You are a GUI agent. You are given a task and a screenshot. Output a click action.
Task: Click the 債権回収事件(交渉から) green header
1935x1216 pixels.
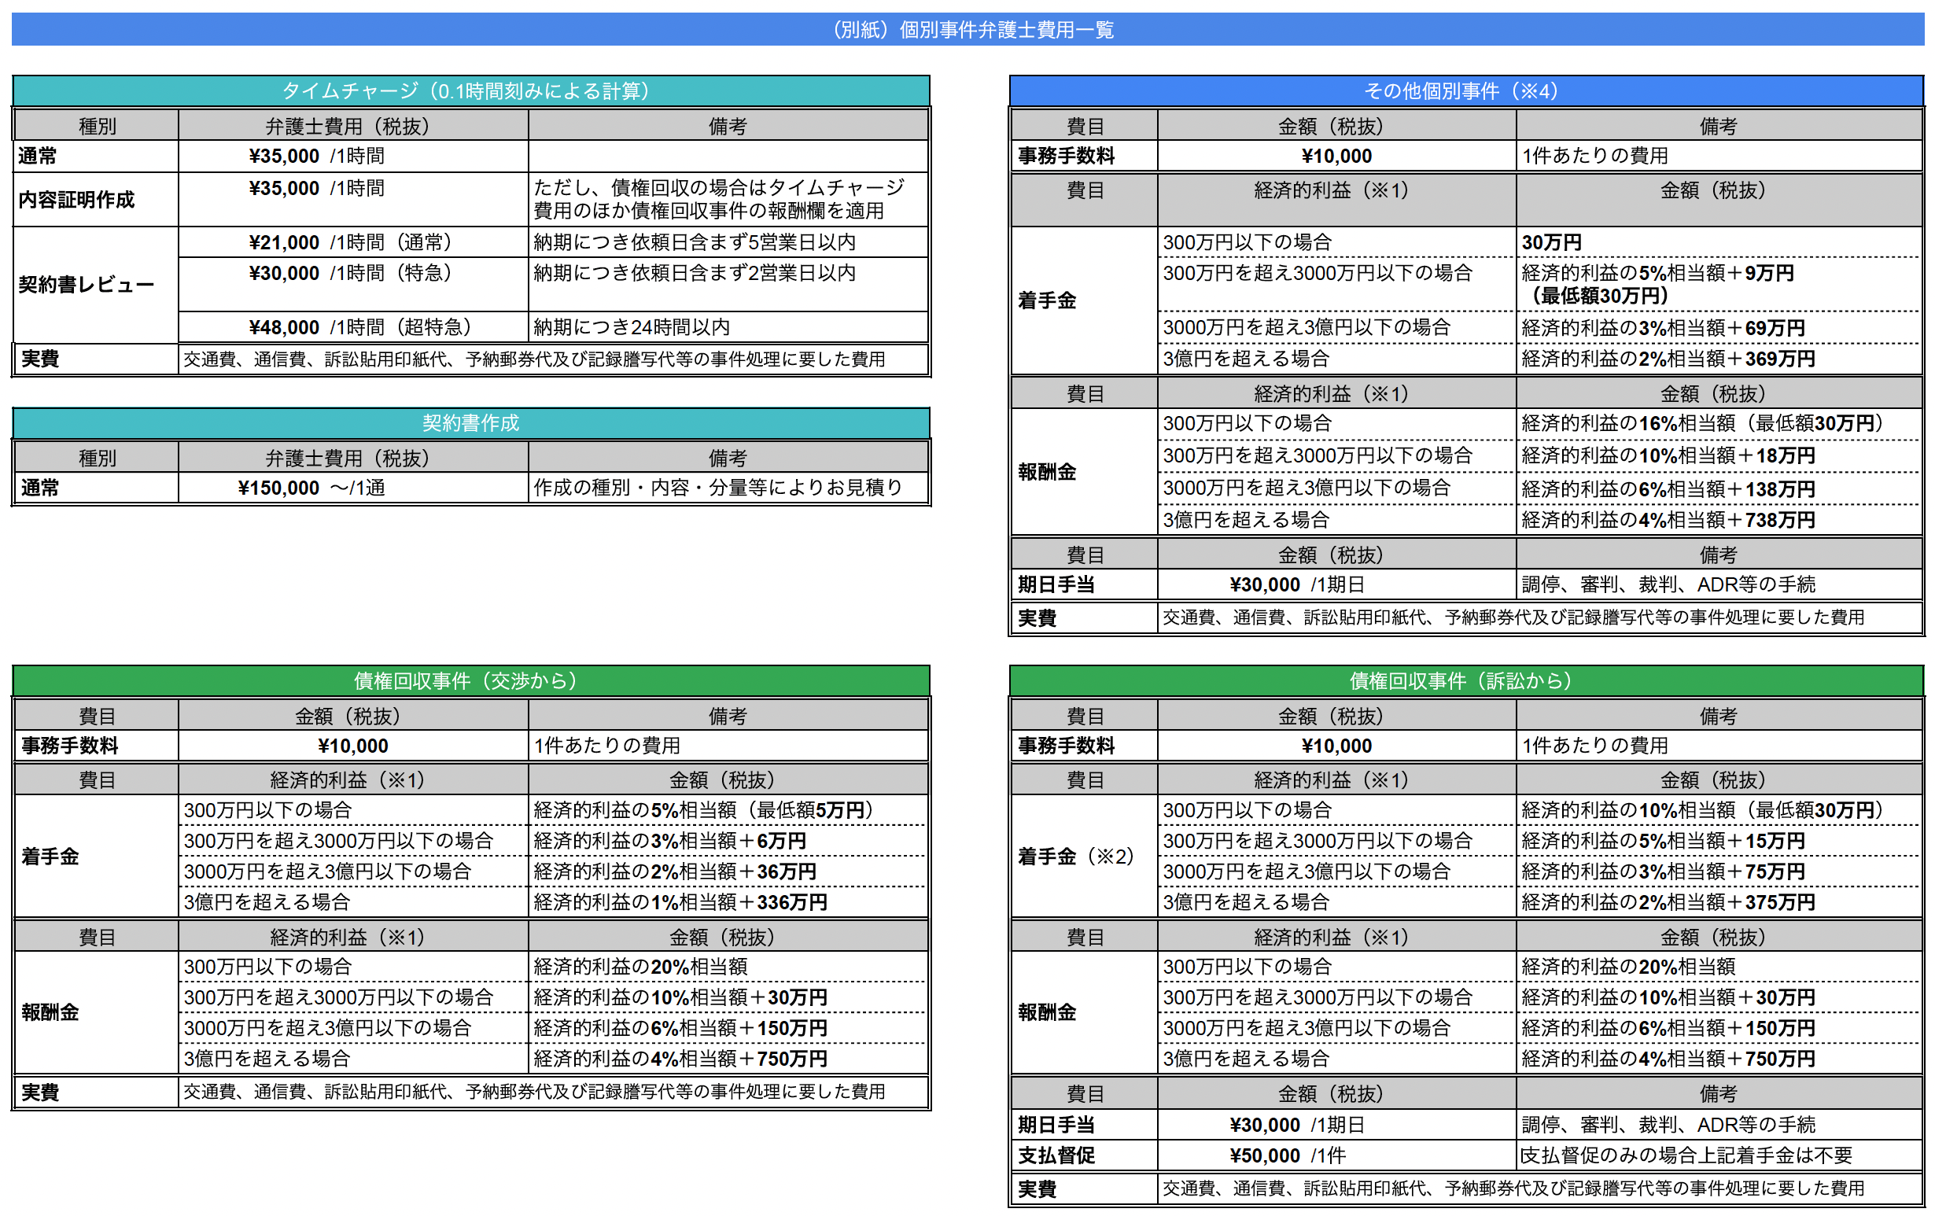pyautogui.click(x=471, y=680)
